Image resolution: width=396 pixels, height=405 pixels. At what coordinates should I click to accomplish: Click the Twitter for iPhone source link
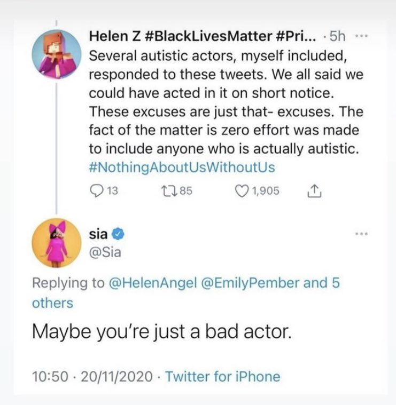click(x=223, y=376)
